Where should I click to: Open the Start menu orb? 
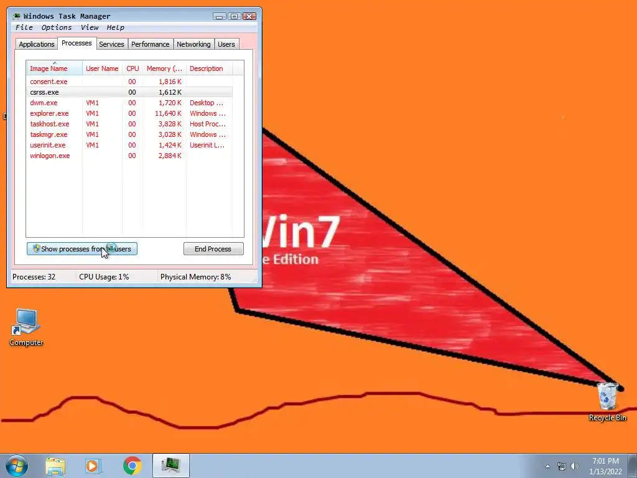coord(17,466)
